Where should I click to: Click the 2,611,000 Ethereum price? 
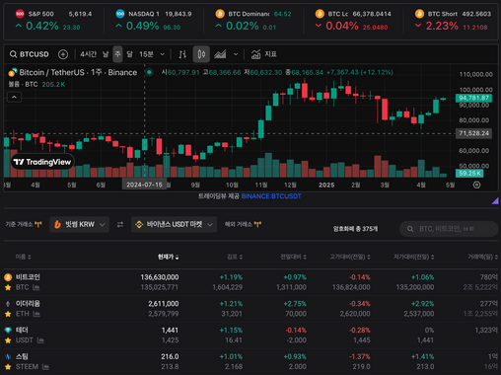click(164, 304)
